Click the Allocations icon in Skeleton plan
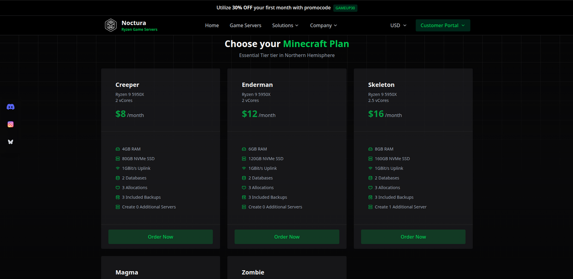The width and height of the screenshot is (573, 279). tap(370, 188)
